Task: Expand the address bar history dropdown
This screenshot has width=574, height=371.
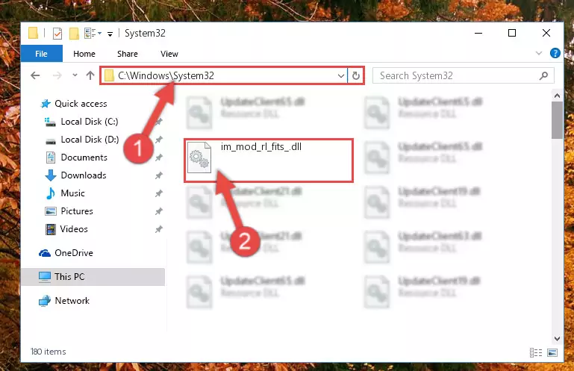Action: point(341,76)
